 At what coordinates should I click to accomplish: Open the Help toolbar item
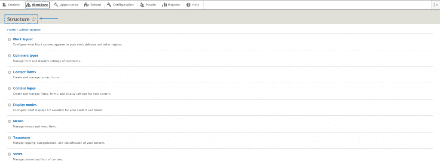coord(193,5)
